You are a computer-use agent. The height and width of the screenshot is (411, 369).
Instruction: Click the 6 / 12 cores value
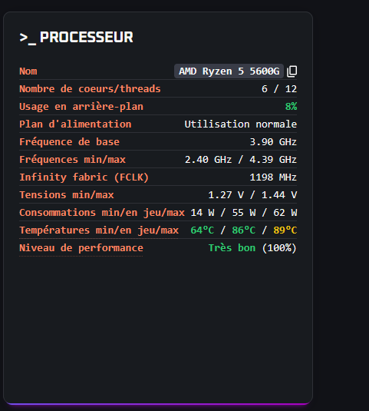pos(279,89)
